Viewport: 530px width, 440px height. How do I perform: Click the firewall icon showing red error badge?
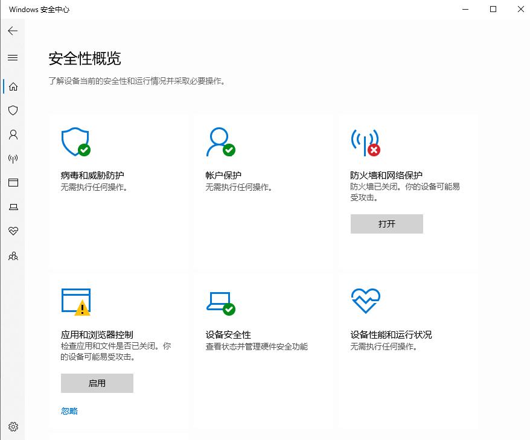(x=366, y=141)
